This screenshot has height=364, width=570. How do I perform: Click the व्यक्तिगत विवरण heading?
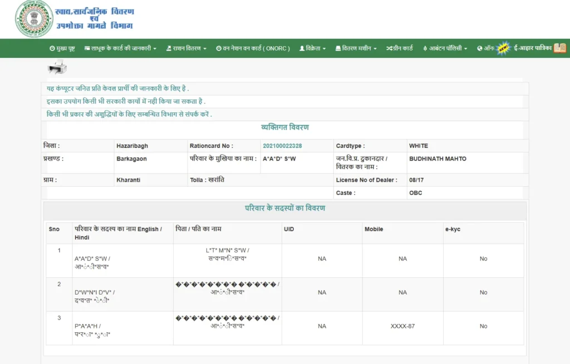pyautogui.click(x=285, y=127)
